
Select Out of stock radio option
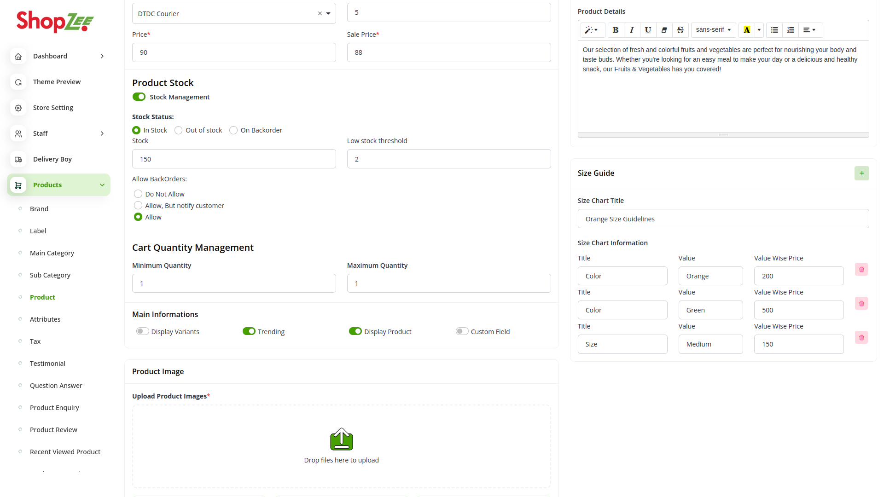point(179,130)
